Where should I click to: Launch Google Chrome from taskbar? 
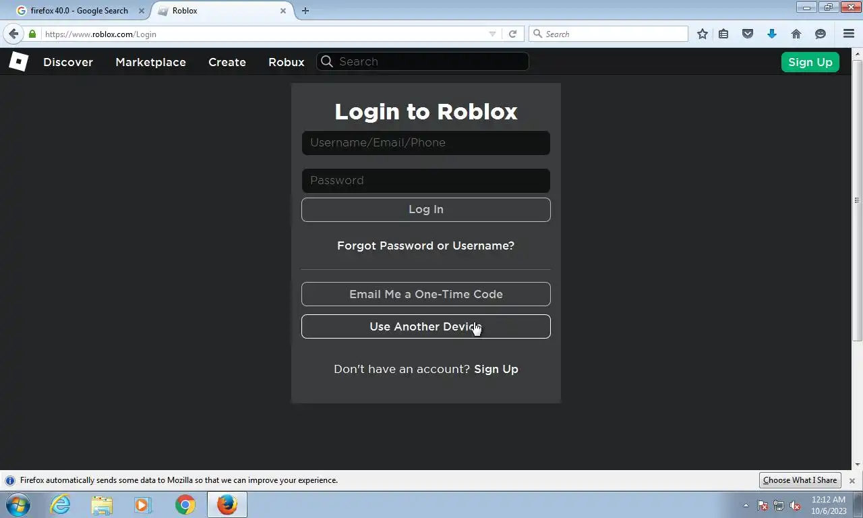click(x=185, y=505)
